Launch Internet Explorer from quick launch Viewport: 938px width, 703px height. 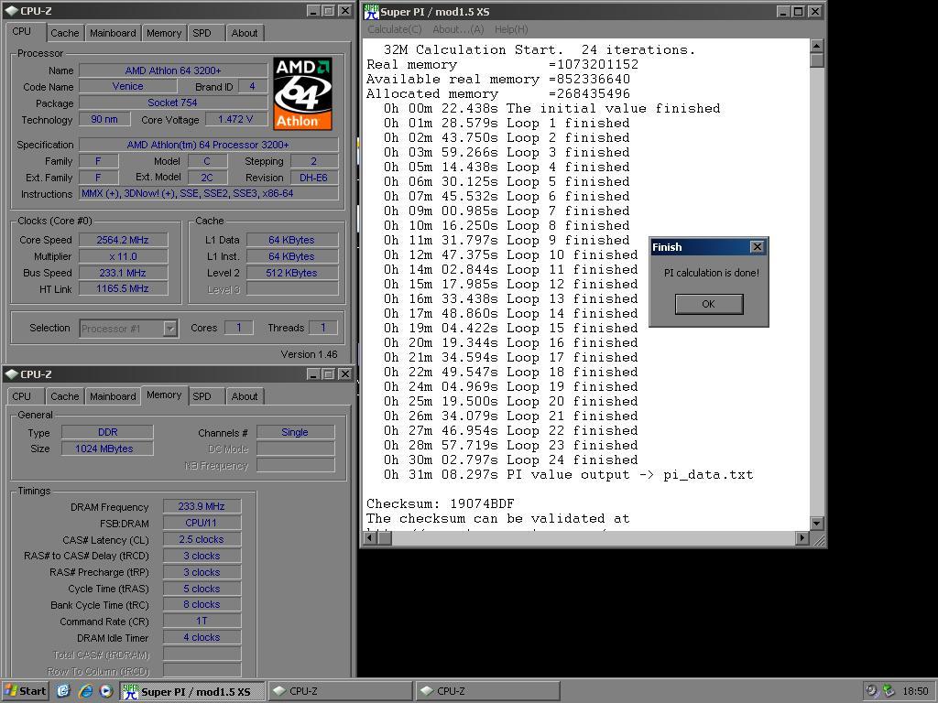tap(85, 691)
